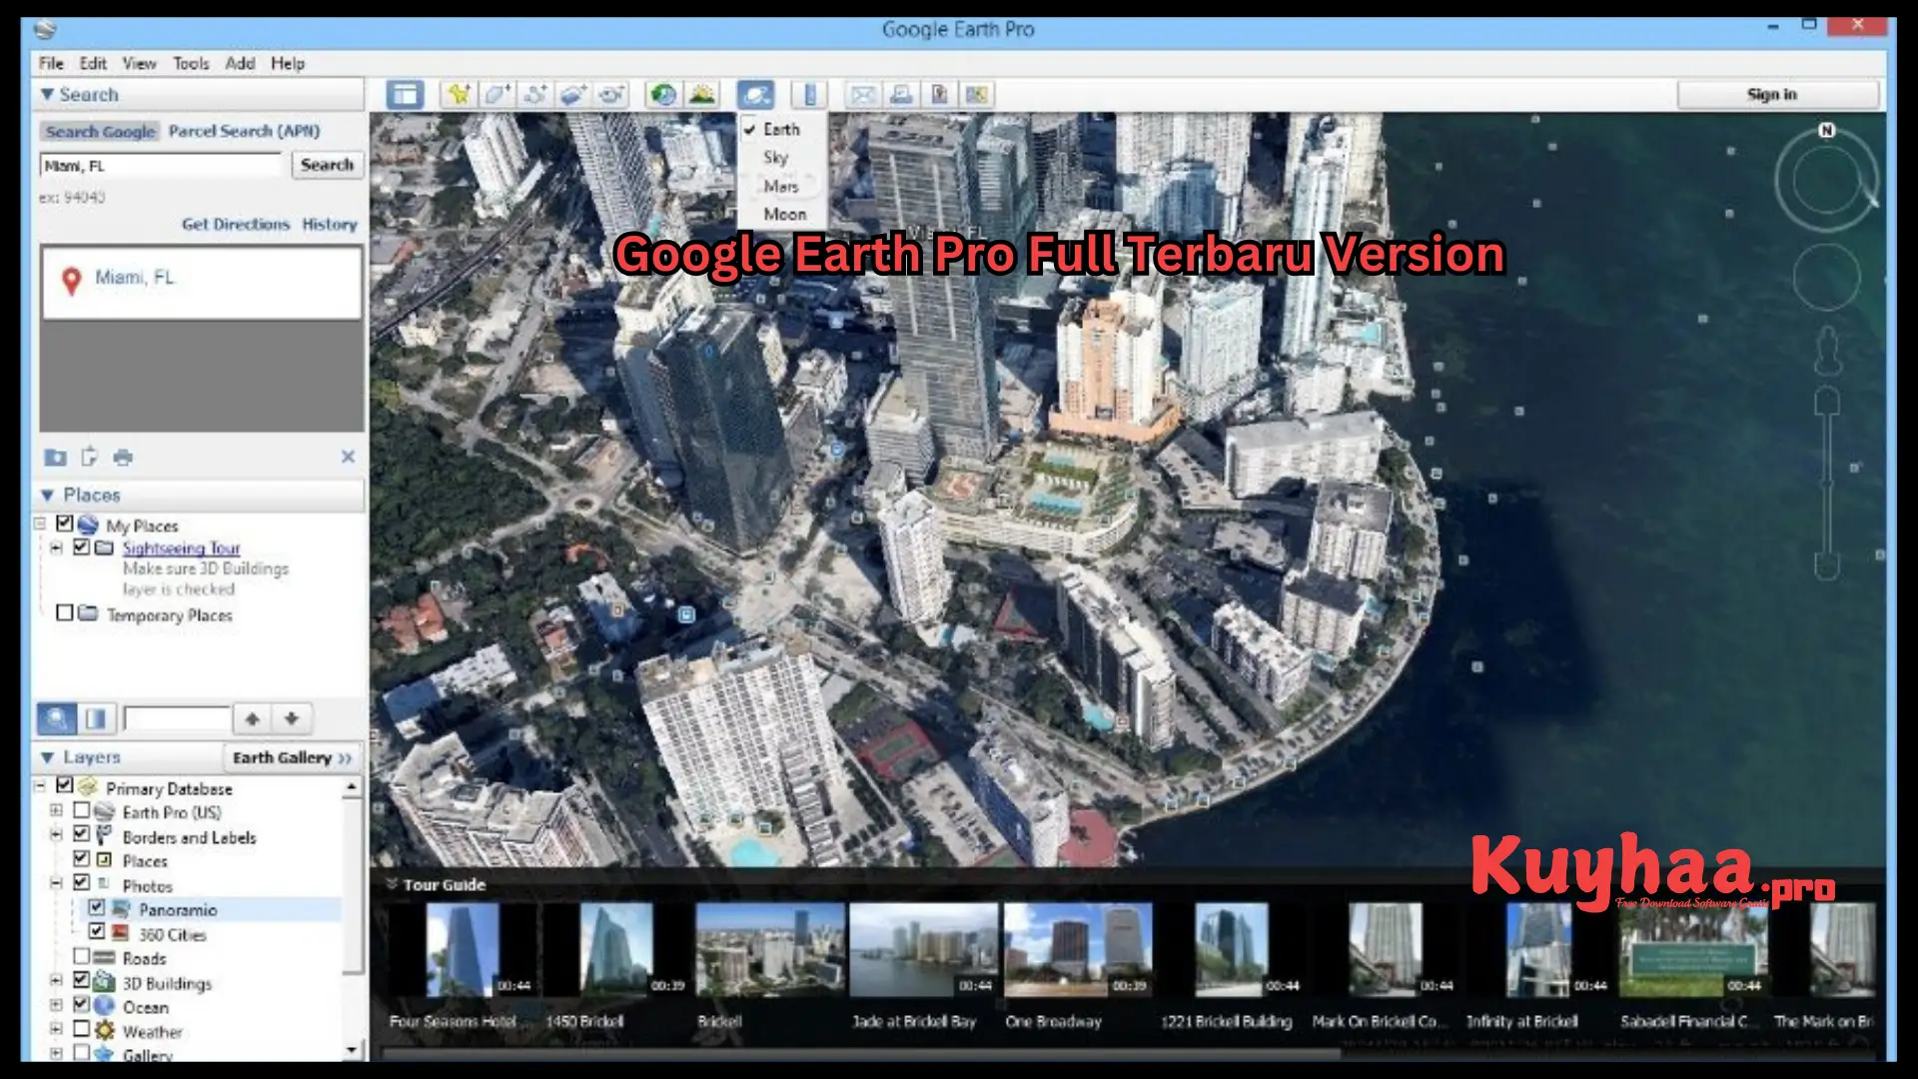Viewport: 1918px width, 1079px height.
Task: Click the zoom slider on the map
Action: [x=1827, y=486]
